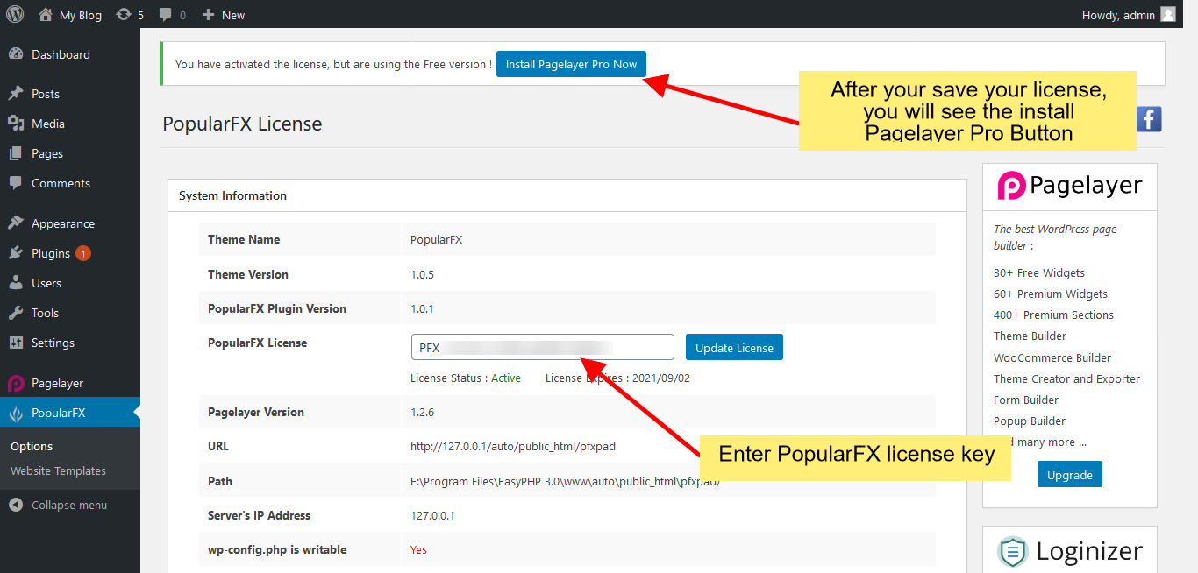Open the Facebook icon link

point(1149,119)
